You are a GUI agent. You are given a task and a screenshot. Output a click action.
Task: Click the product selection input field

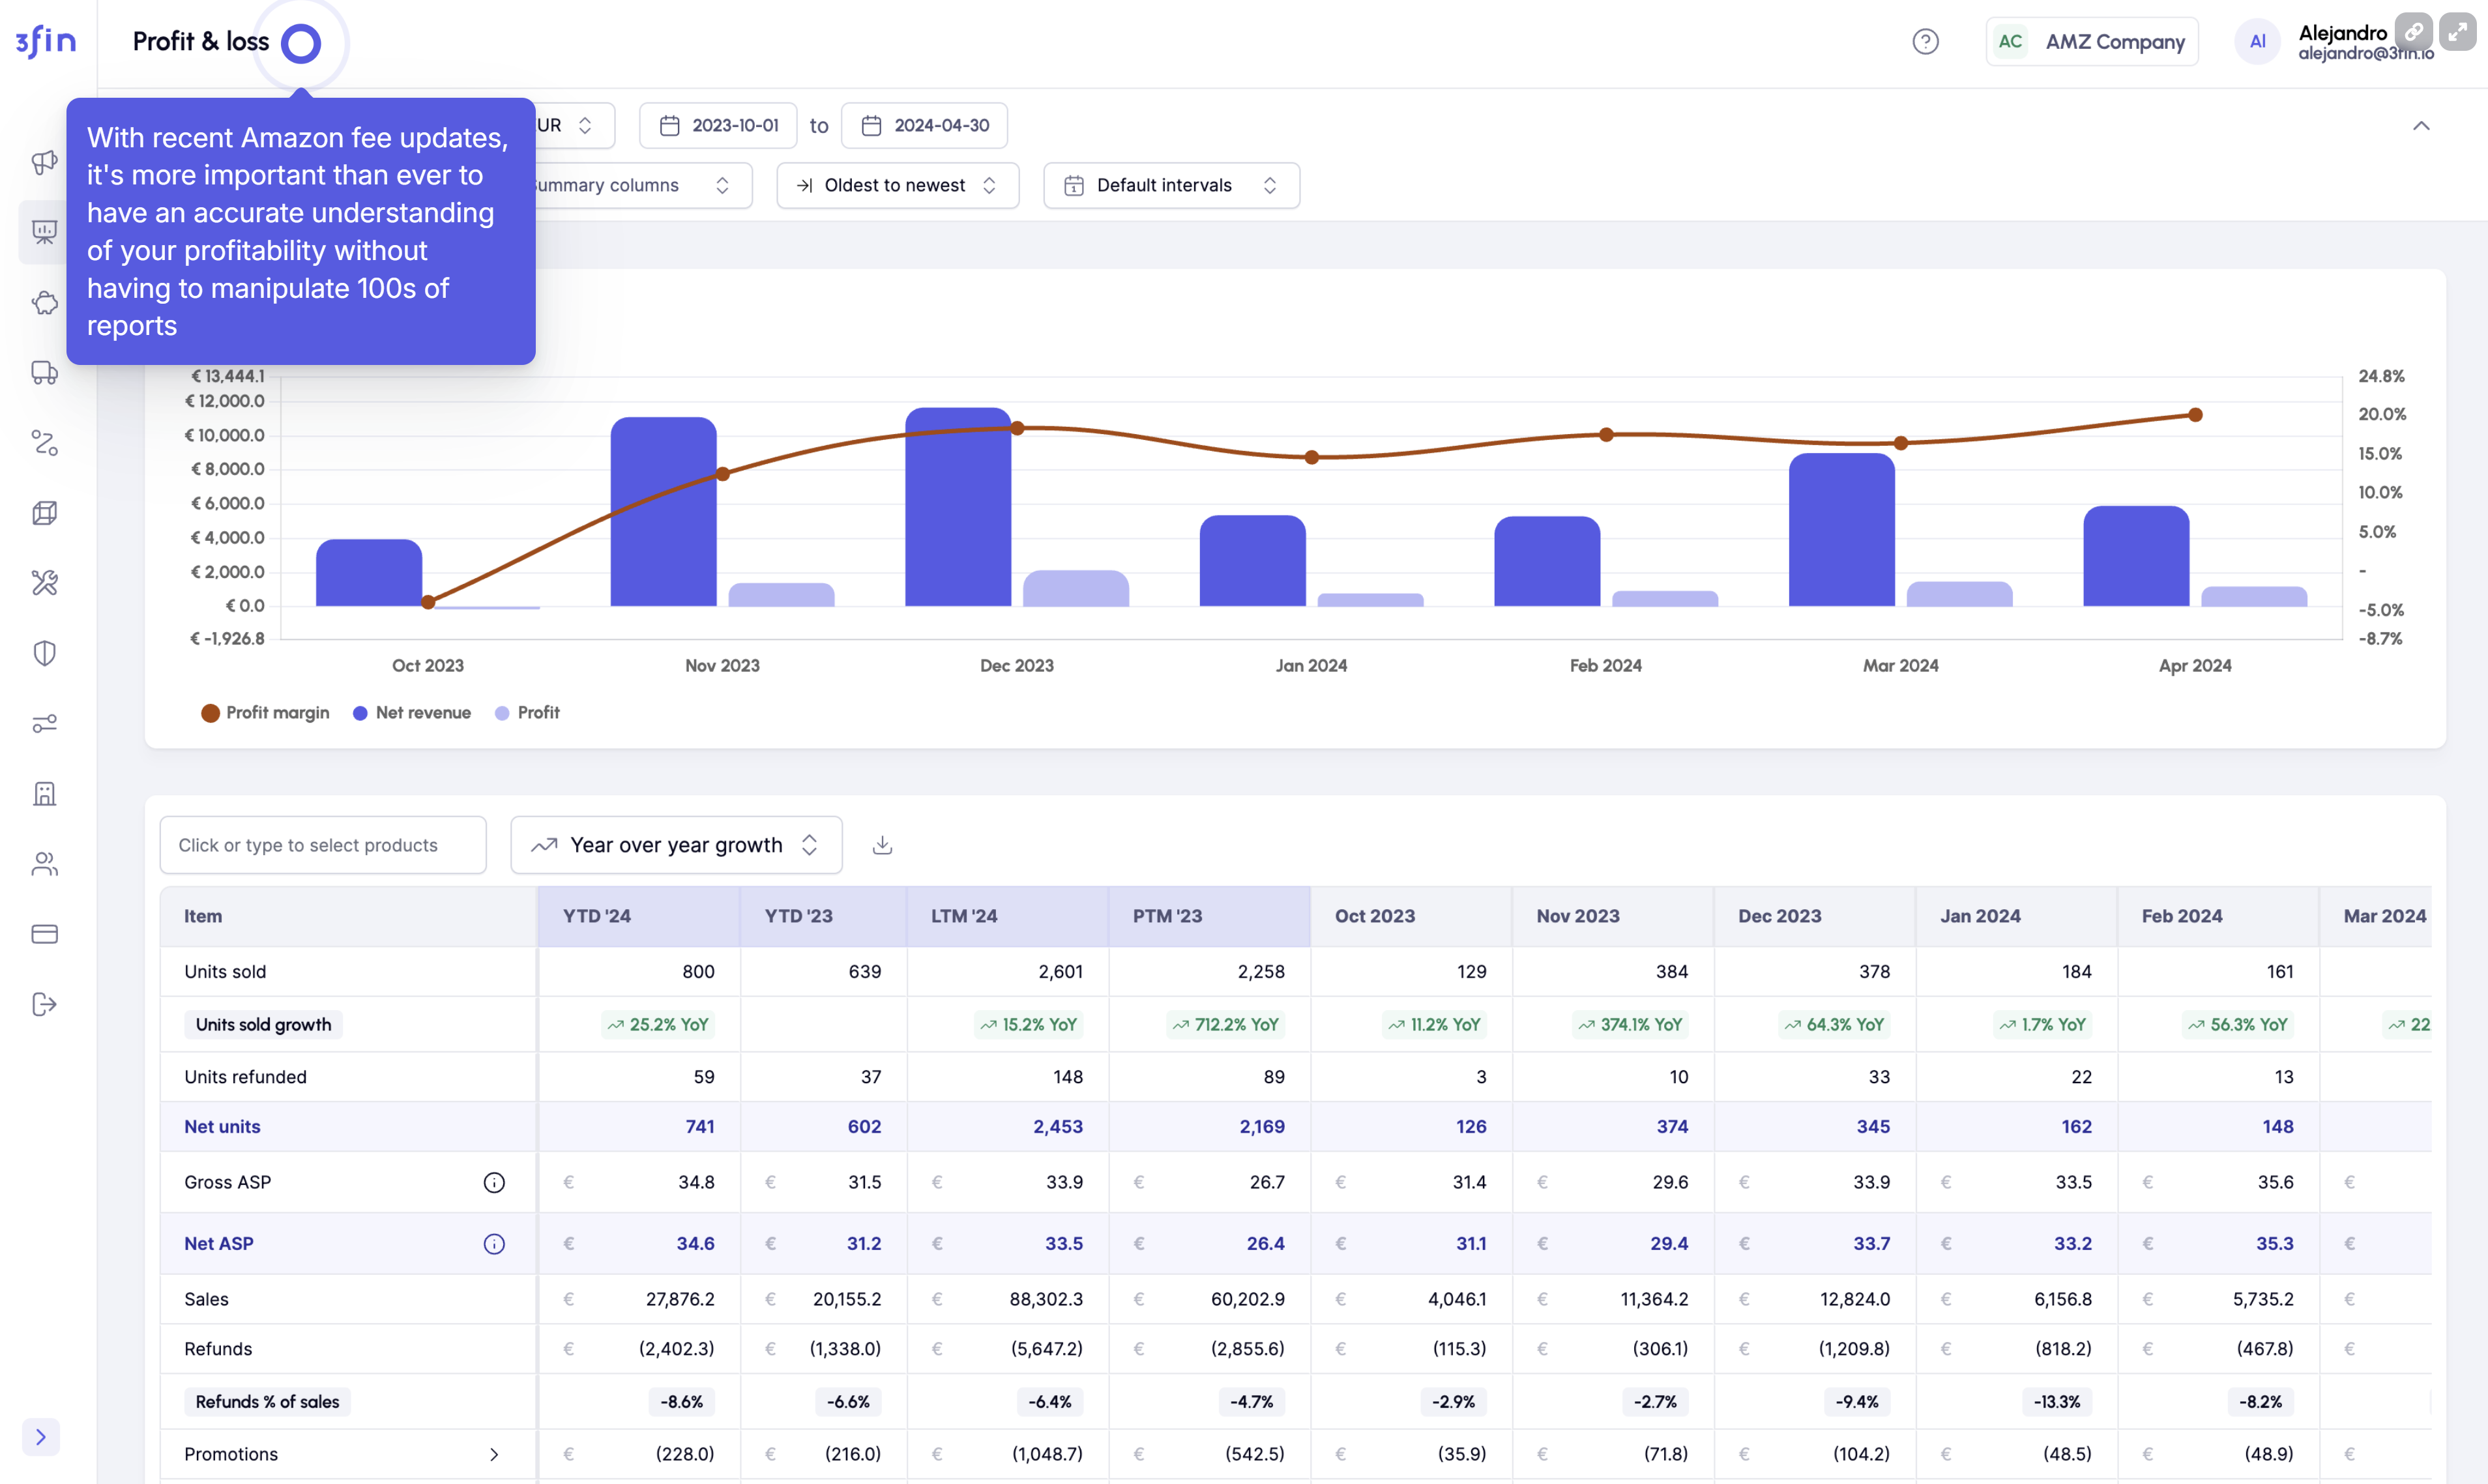click(x=323, y=845)
